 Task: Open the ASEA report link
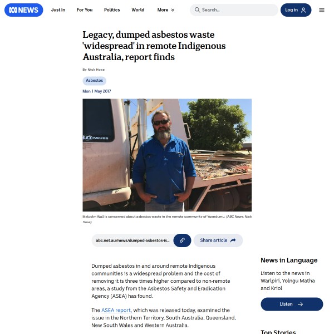116,310
